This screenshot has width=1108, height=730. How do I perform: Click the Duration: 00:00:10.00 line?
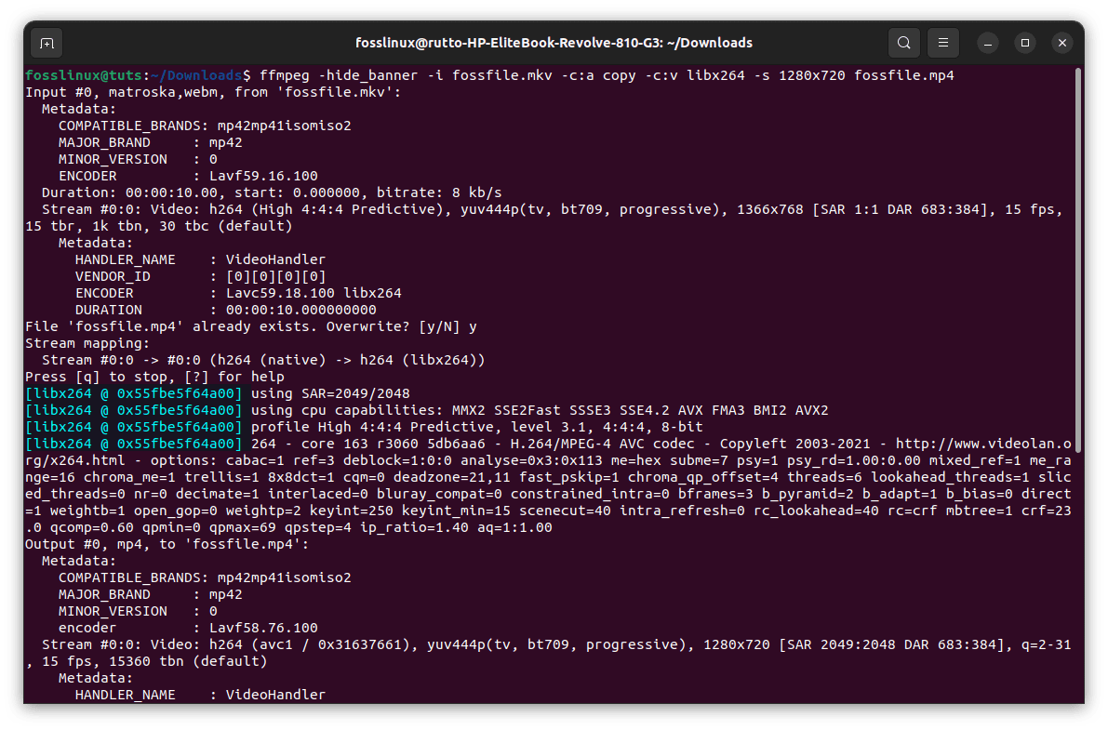click(x=272, y=192)
